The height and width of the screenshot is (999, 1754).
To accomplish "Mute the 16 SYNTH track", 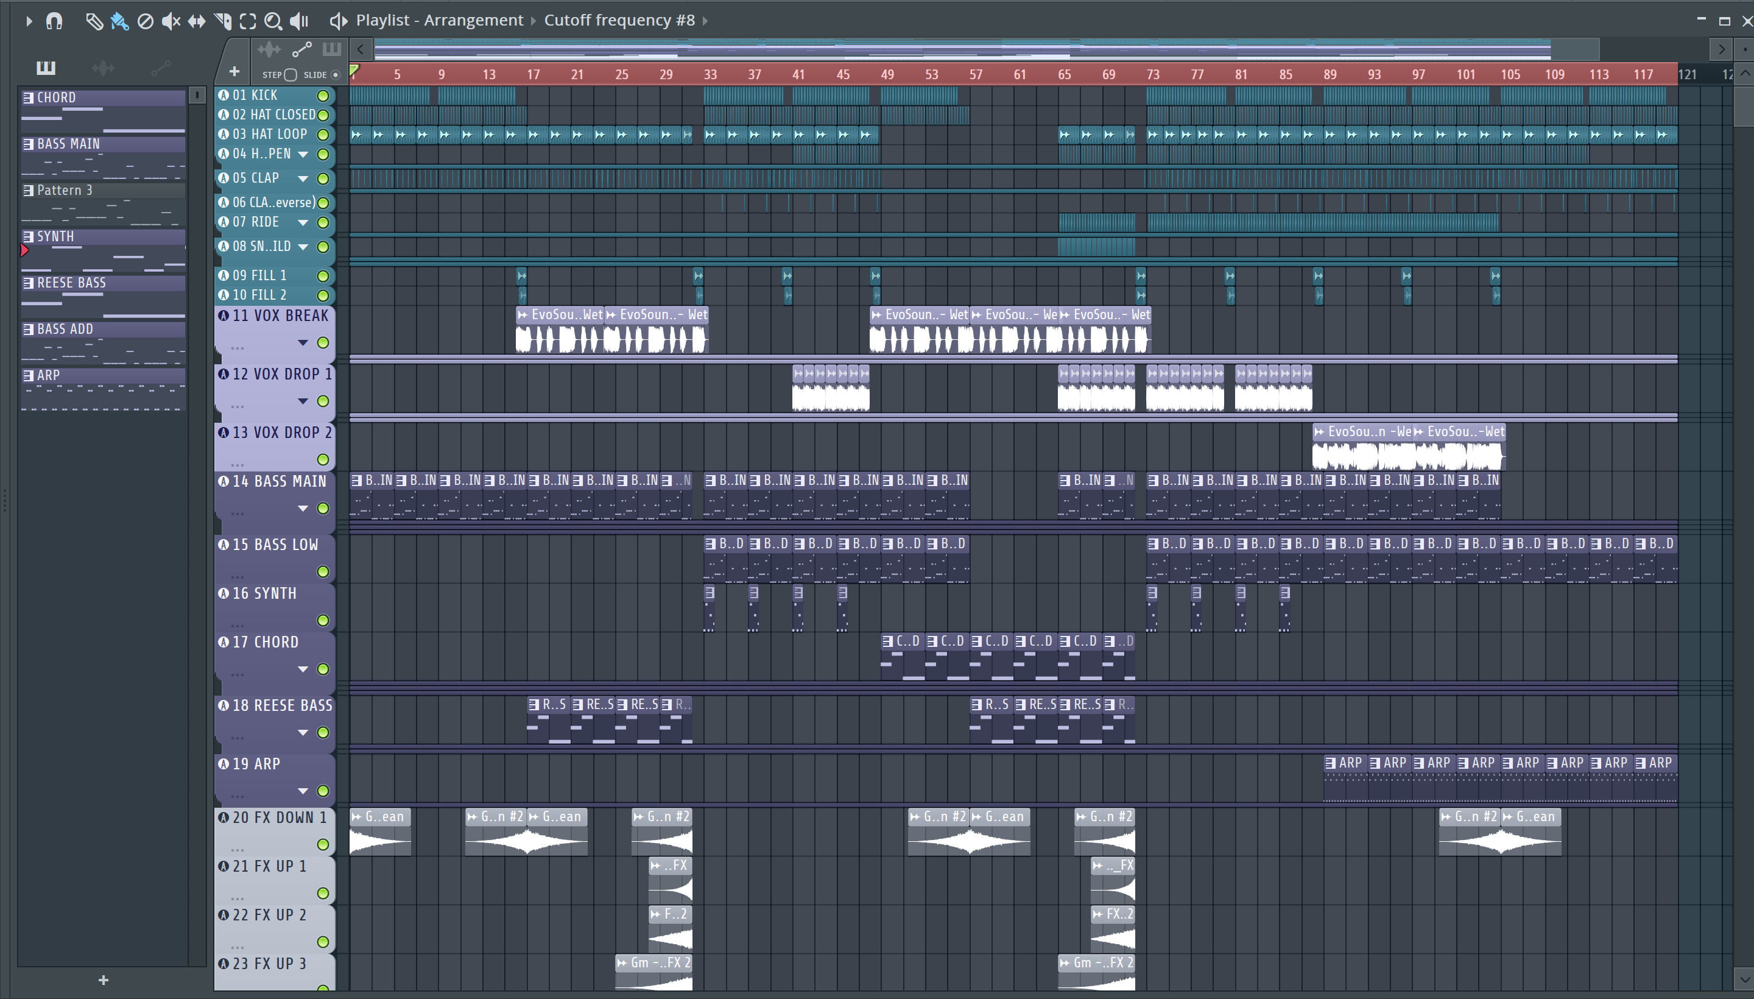I will (x=322, y=621).
